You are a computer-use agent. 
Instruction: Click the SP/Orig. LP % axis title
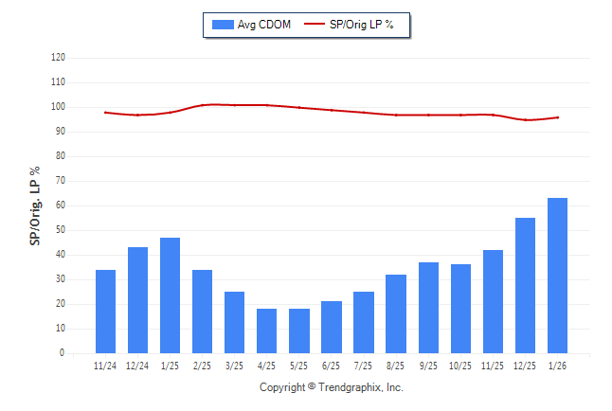coord(35,205)
